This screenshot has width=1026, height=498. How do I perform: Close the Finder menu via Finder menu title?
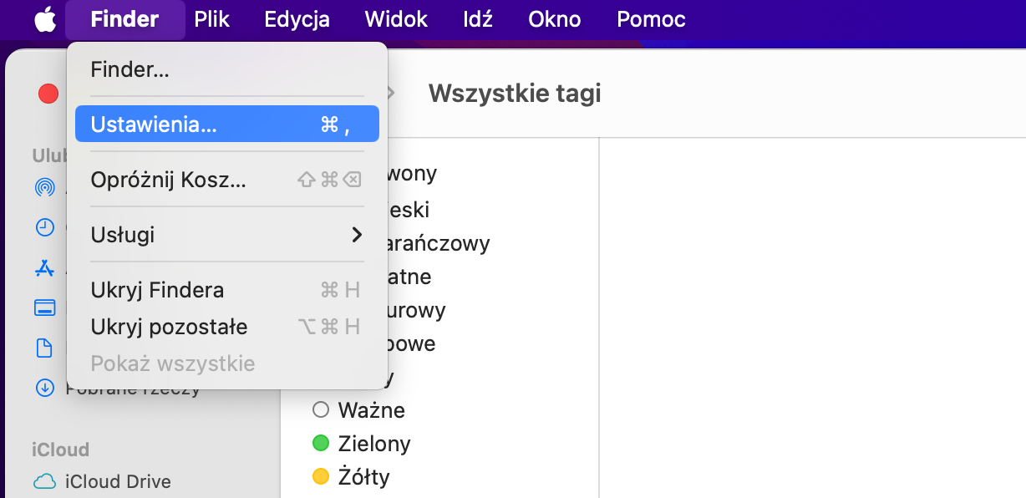tap(124, 19)
